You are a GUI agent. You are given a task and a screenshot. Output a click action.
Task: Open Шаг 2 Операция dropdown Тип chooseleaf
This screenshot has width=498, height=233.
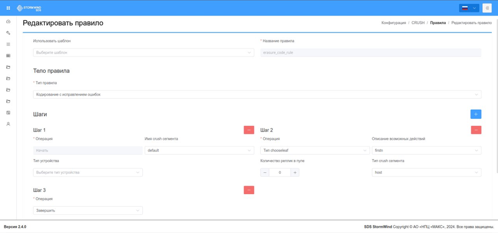click(315, 150)
